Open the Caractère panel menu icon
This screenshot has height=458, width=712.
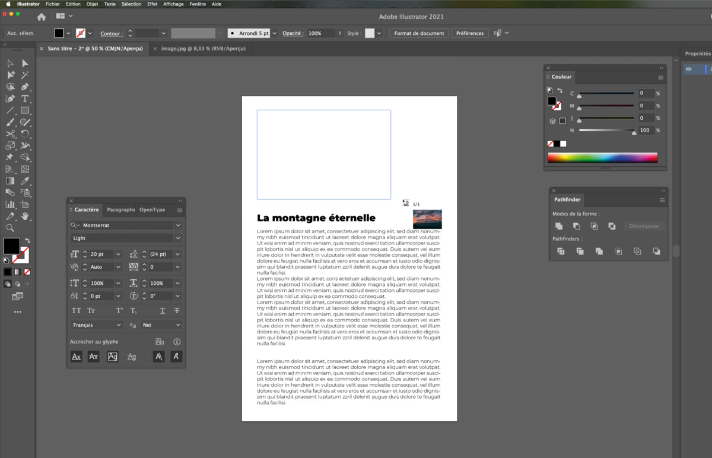click(x=180, y=210)
